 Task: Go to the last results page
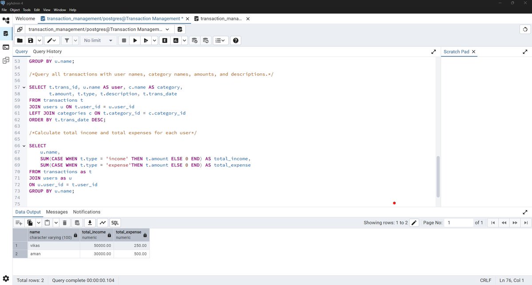click(526, 223)
